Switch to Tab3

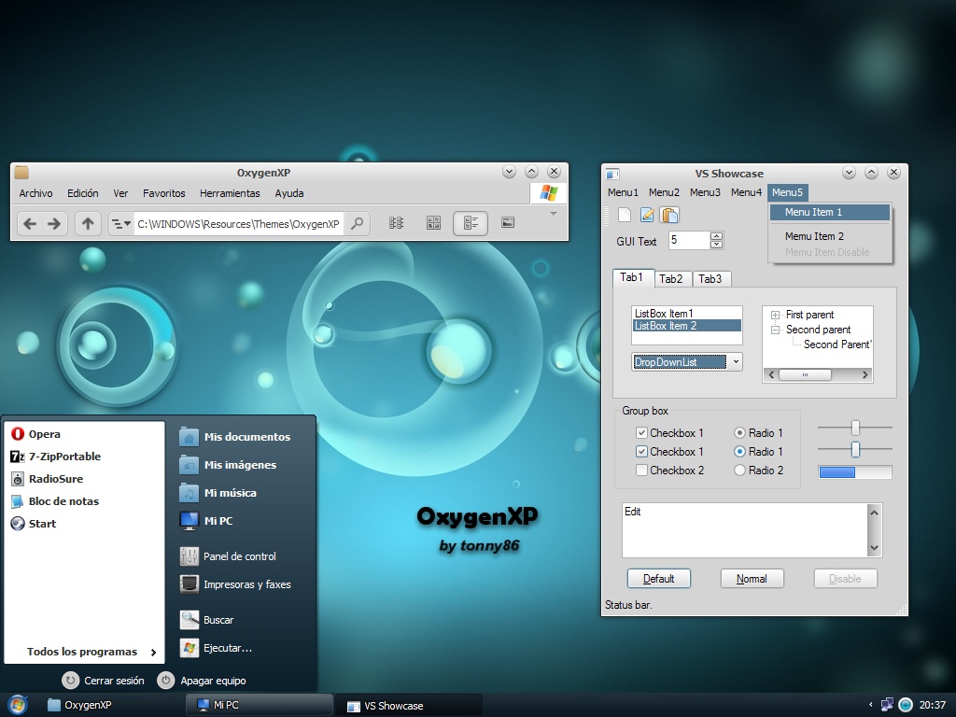(710, 278)
